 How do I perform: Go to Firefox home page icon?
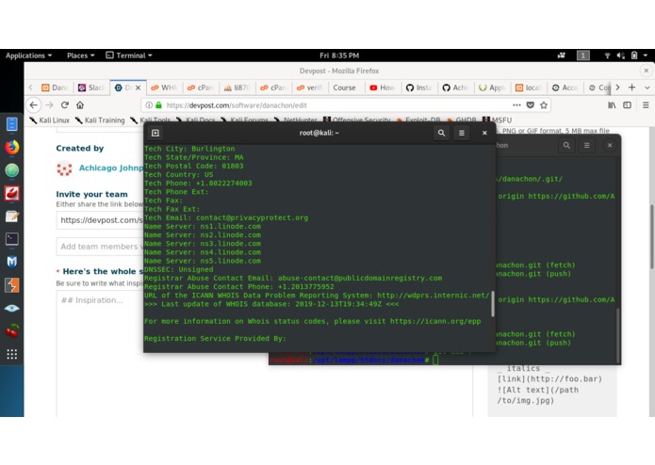80,105
